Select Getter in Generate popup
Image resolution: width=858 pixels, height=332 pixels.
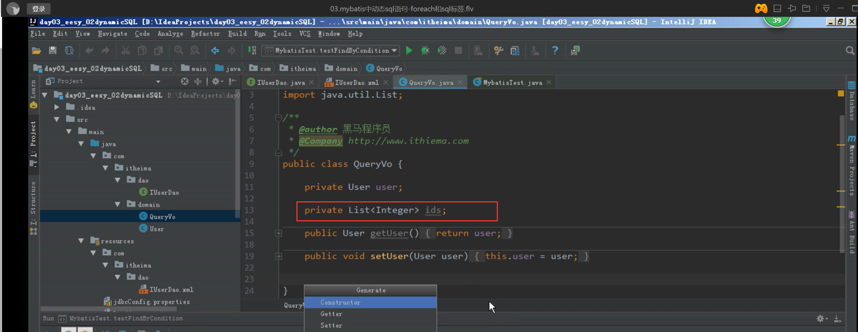click(x=370, y=314)
